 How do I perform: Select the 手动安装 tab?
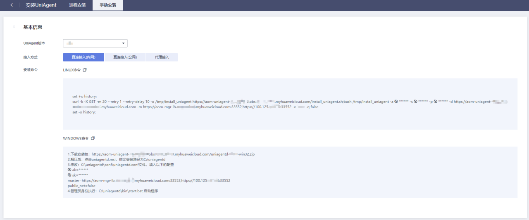[x=108, y=5]
